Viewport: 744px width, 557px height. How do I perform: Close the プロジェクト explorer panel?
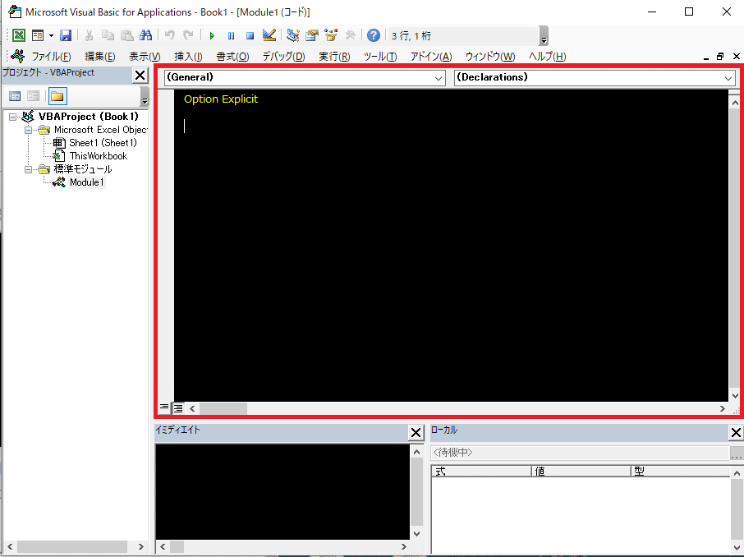tap(140, 75)
